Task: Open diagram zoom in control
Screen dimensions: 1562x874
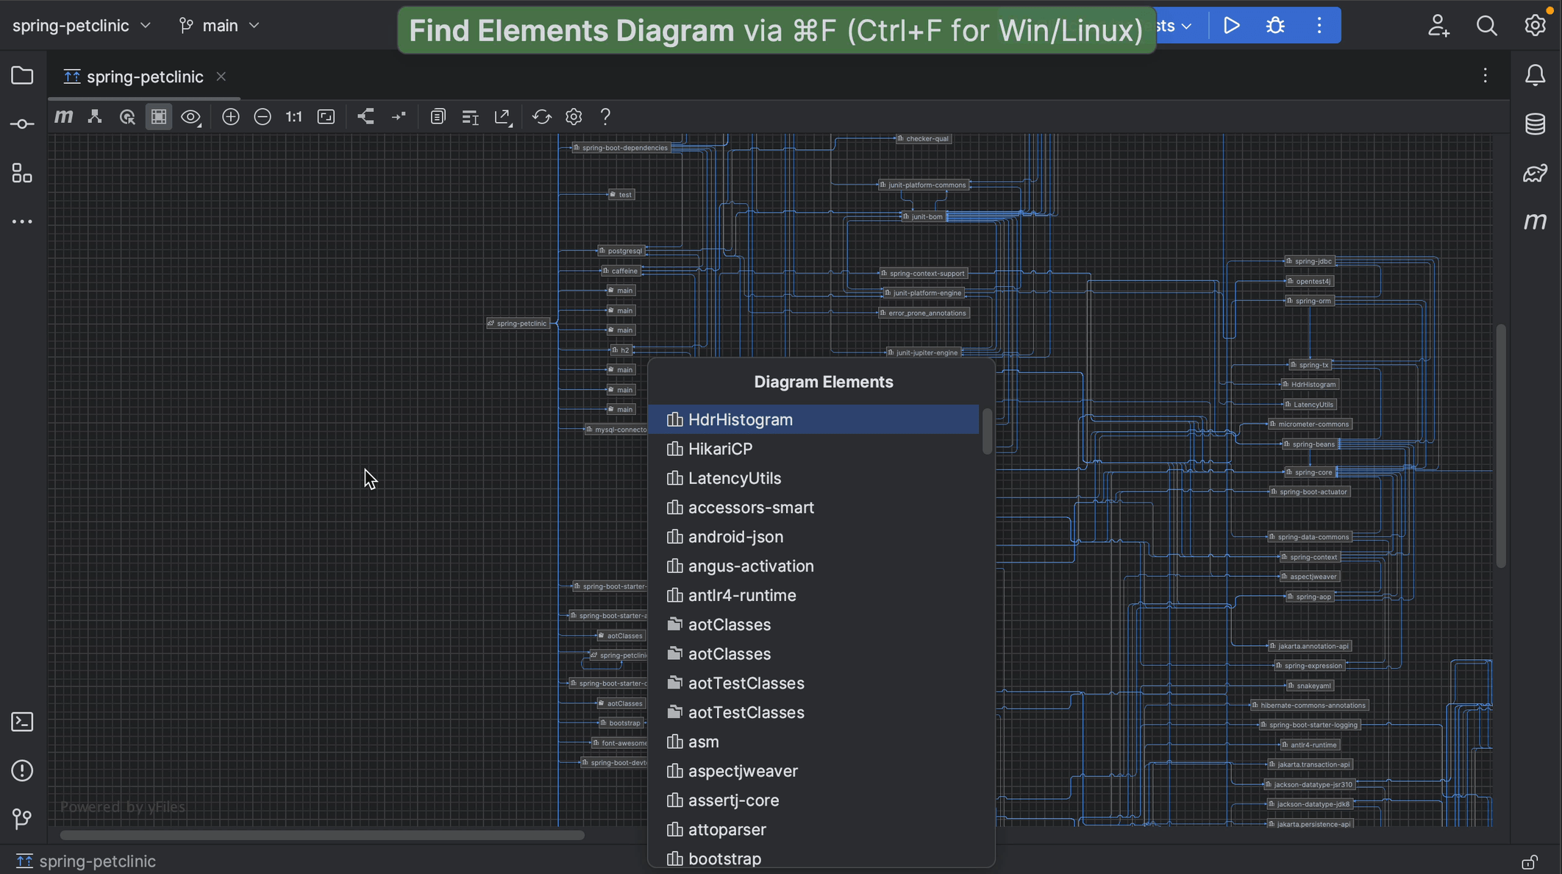Action: [230, 116]
